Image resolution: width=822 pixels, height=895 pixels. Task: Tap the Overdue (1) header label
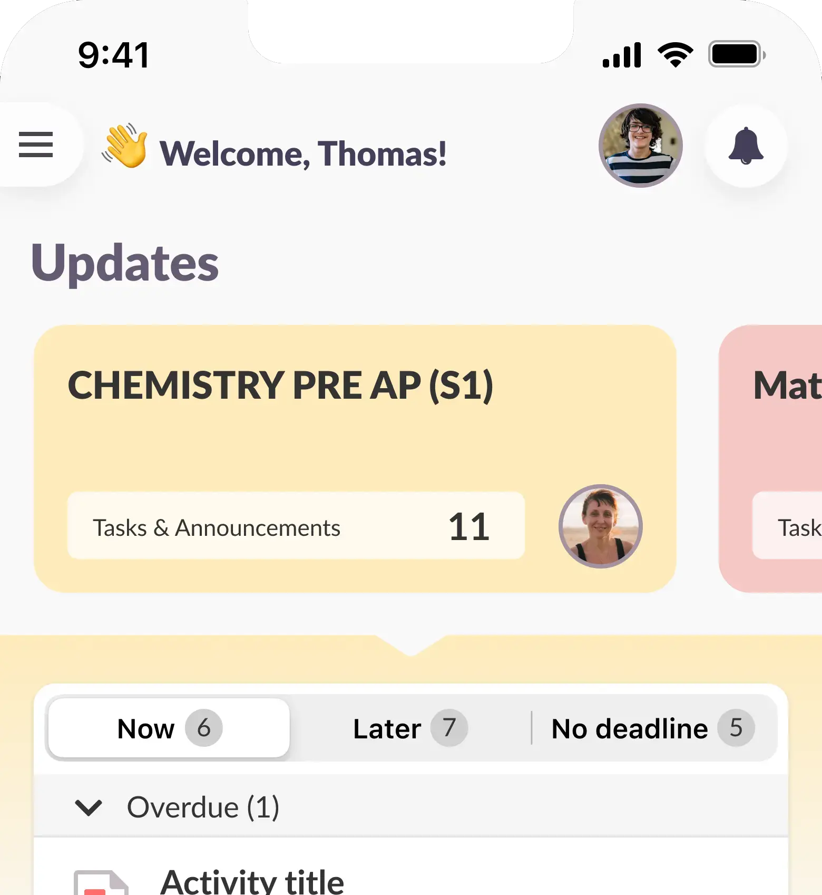pos(203,807)
